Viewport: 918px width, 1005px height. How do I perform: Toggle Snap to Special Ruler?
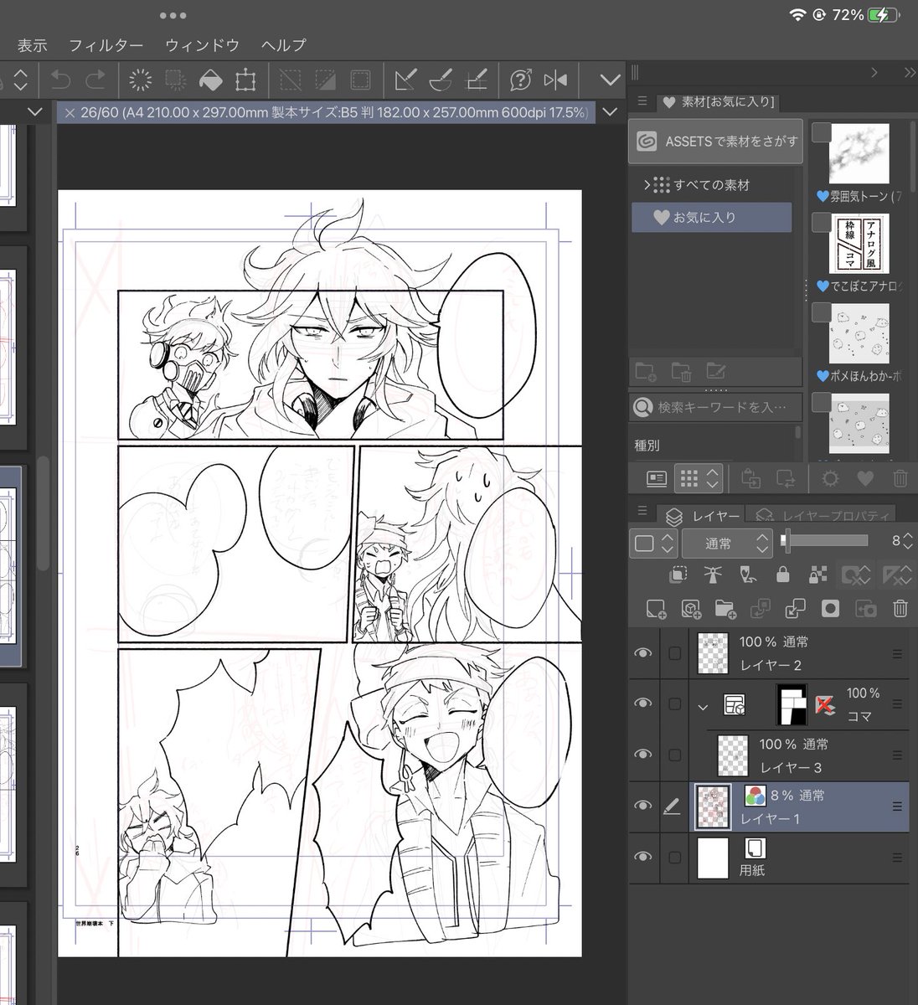(x=441, y=80)
